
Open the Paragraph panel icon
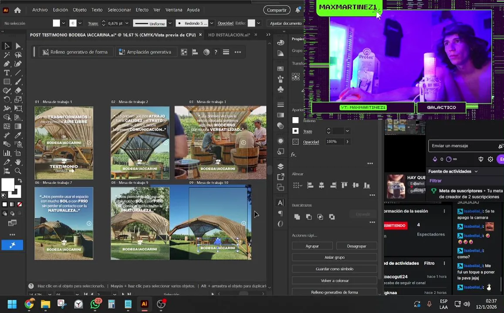(x=281, y=213)
